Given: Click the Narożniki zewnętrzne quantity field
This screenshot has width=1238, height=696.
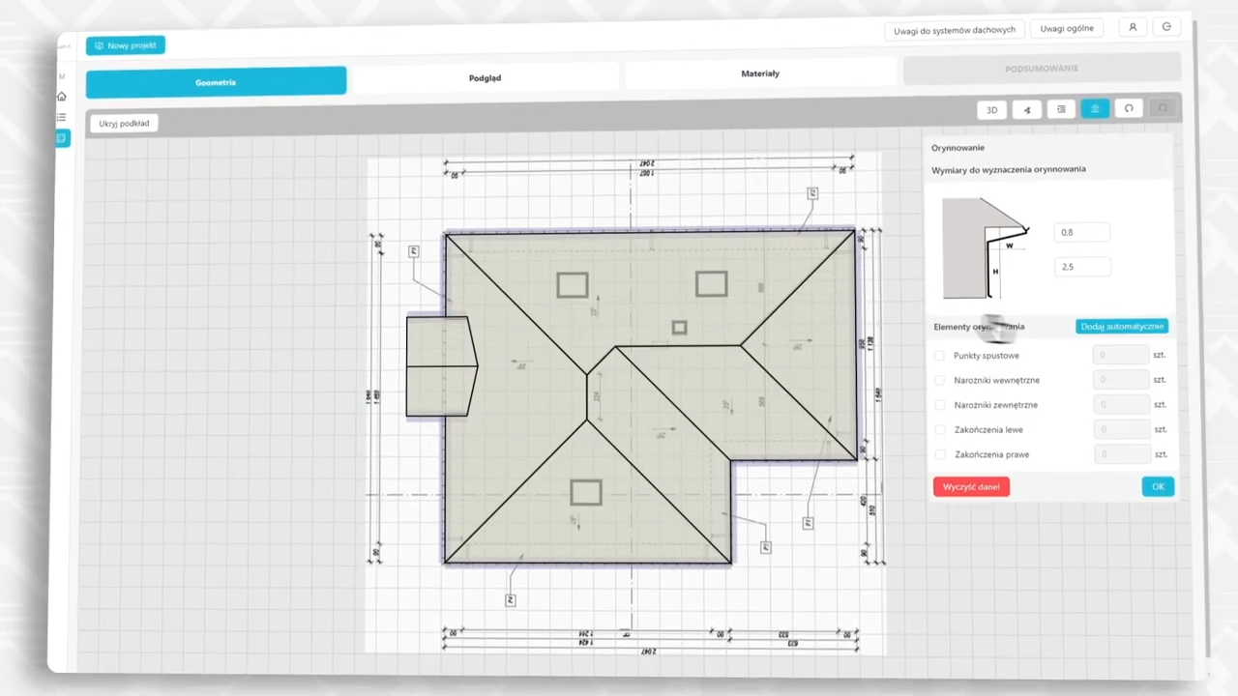Looking at the screenshot, I should pyautogui.click(x=1120, y=404).
